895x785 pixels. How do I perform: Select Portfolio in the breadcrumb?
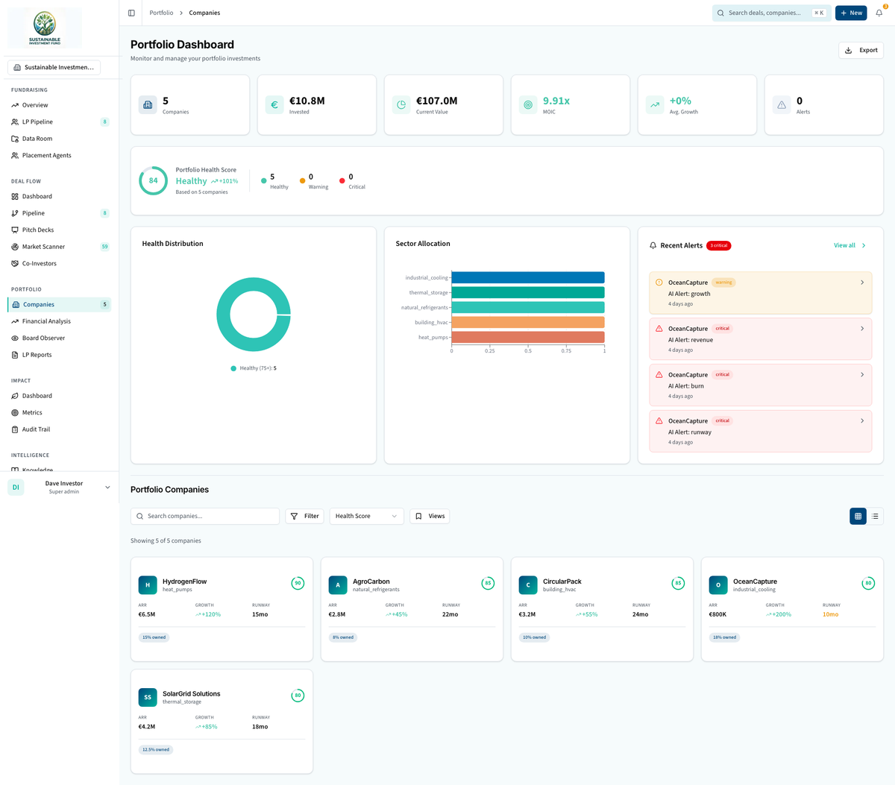point(161,13)
